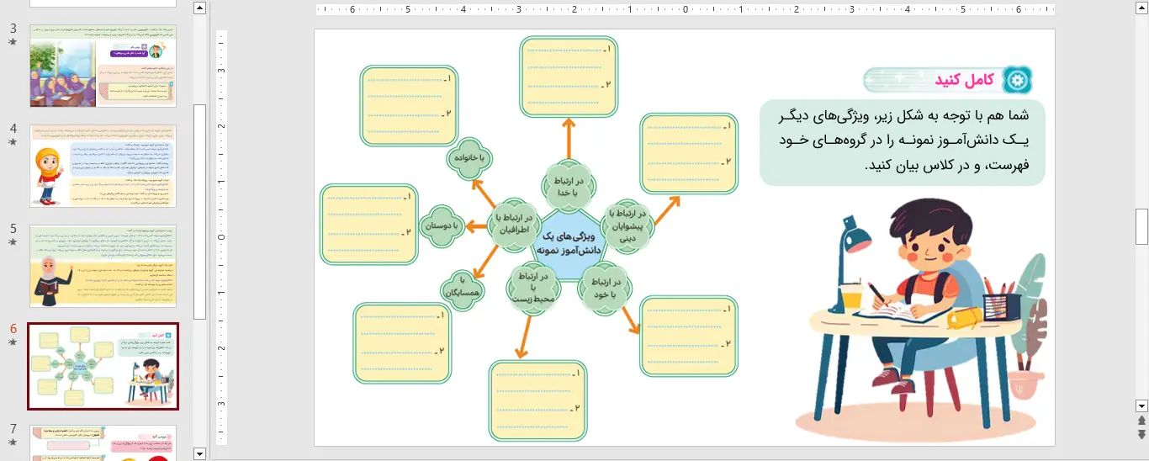Viewport: 1149px width, 461px height.
Task: Click the main editor scrollbar up arrow
Action: pyautogui.click(x=1141, y=8)
